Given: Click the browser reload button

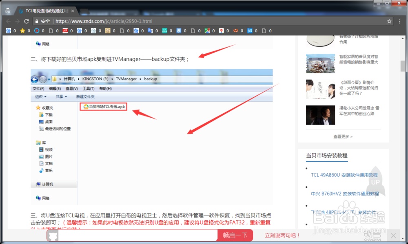Looking at the screenshot, I should tap(26, 21).
